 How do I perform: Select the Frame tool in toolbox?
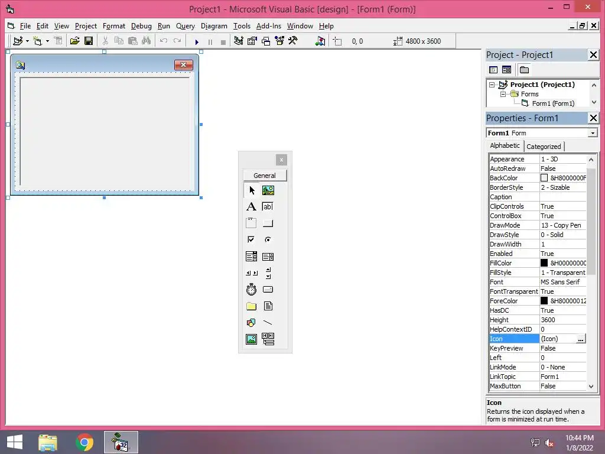(251, 223)
